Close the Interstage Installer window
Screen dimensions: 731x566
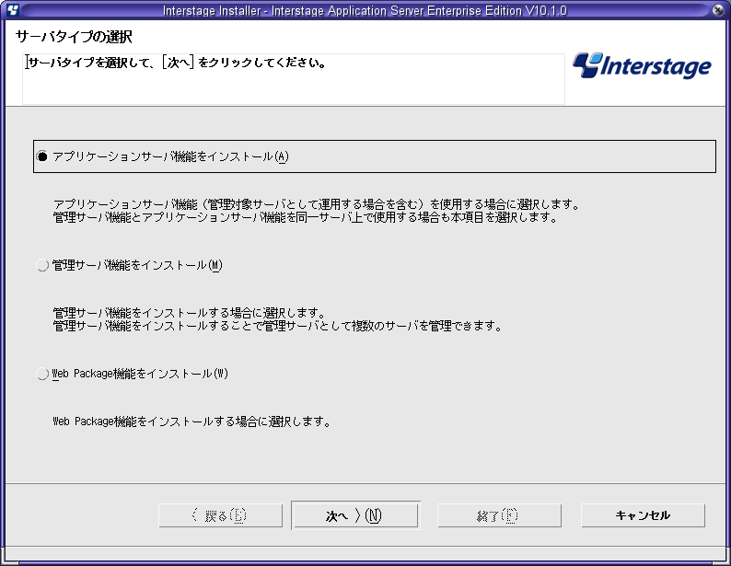[x=718, y=10]
